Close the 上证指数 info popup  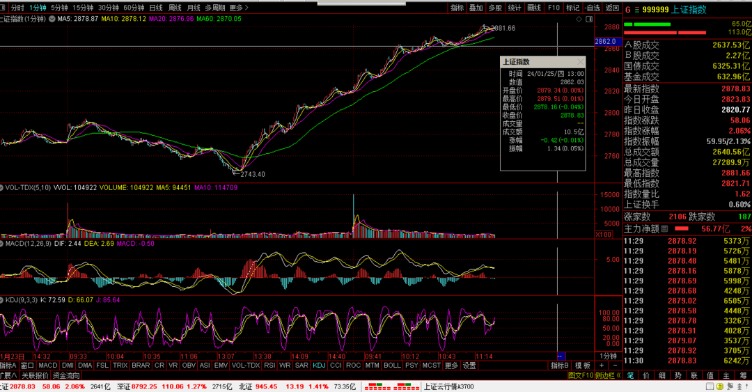[580, 62]
